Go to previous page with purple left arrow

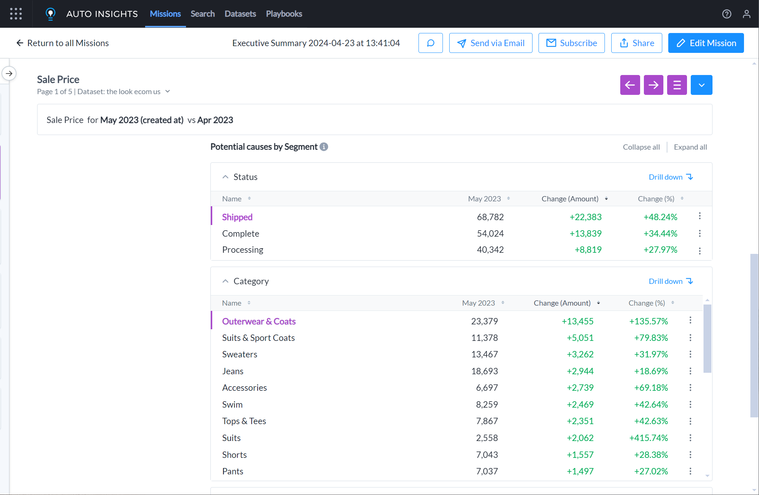(x=630, y=85)
